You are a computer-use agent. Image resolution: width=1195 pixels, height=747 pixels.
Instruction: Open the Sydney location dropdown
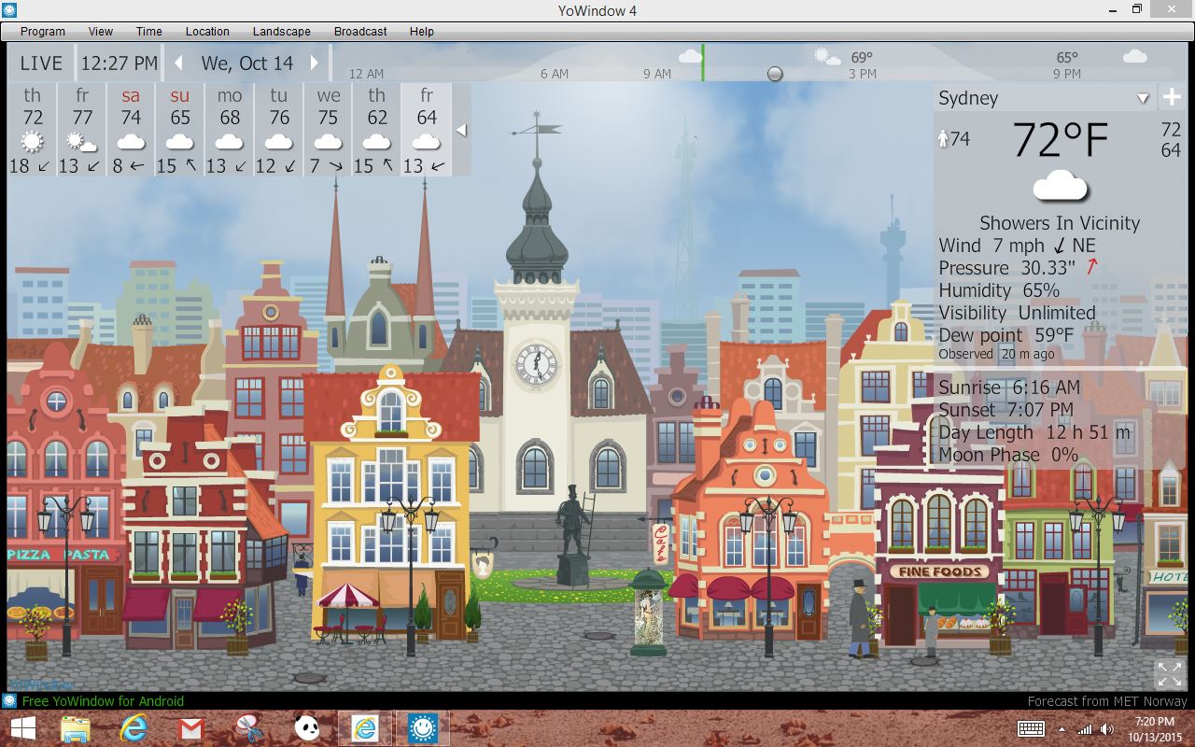click(1143, 99)
